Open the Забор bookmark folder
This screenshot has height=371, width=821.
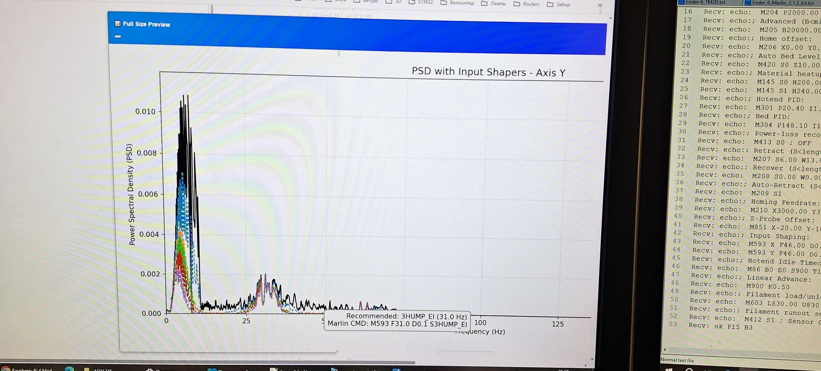click(558, 4)
